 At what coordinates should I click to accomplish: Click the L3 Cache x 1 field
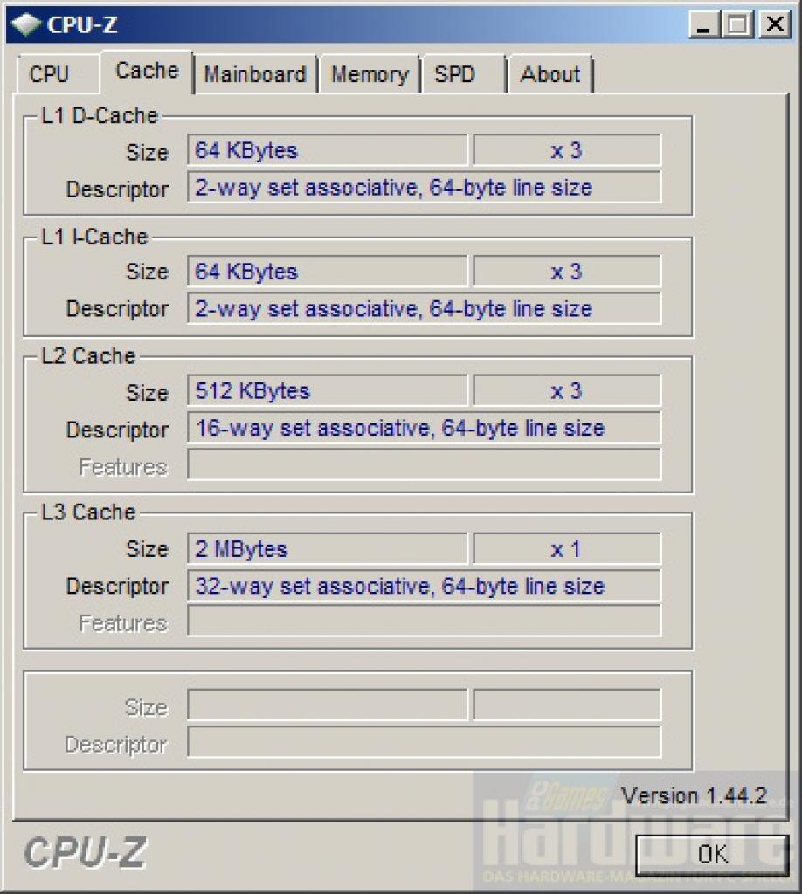tap(566, 549)
